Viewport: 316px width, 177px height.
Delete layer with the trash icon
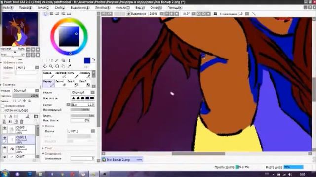[x=22, y=121]
